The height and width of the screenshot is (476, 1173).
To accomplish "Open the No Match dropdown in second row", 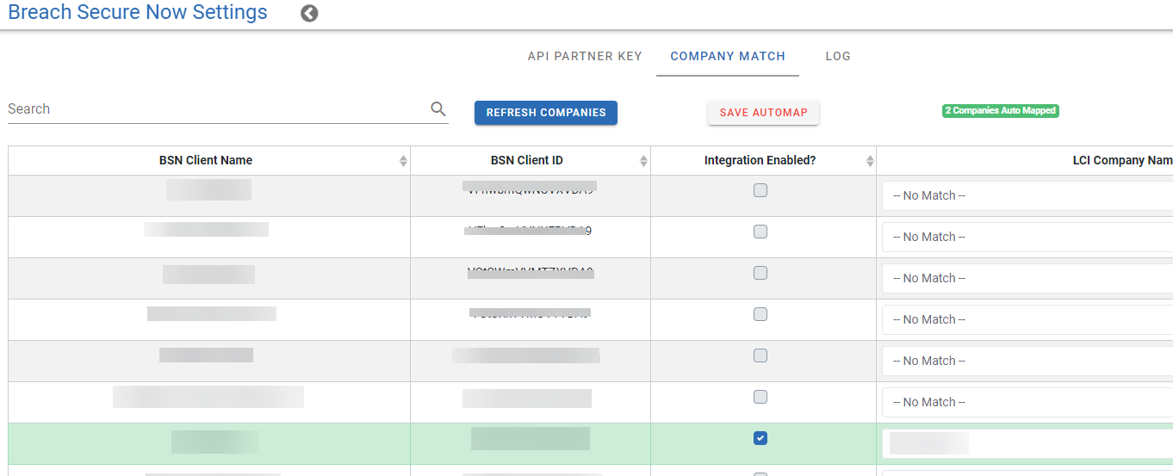I will click(x=1027, y=237).
